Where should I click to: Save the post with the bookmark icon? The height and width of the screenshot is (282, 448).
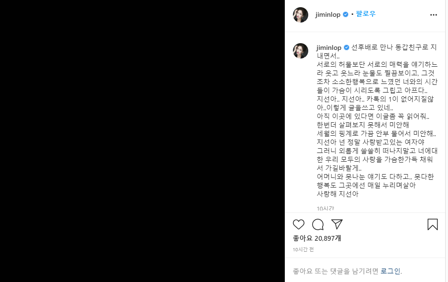[x=433, y=224]
